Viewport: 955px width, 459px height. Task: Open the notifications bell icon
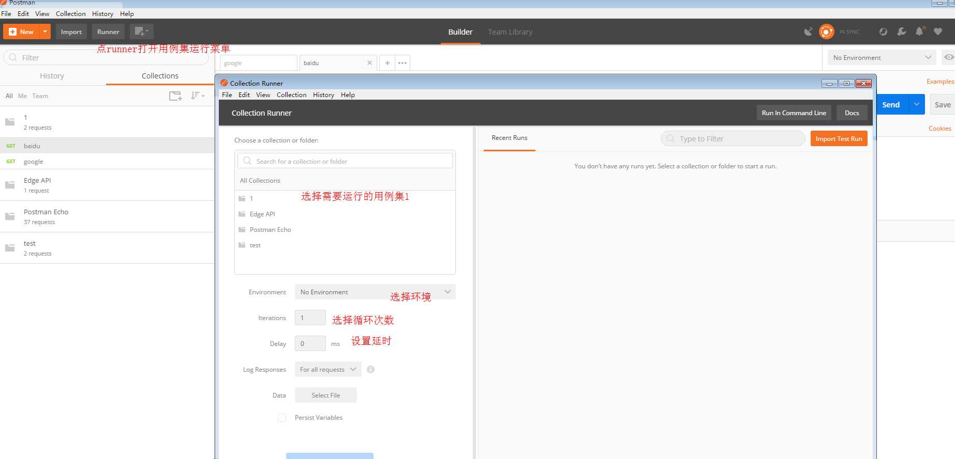[920, 31]
